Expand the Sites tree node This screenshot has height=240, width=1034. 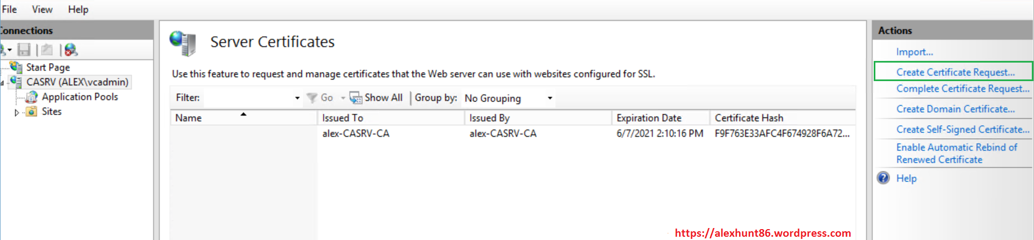coord(17,112)
